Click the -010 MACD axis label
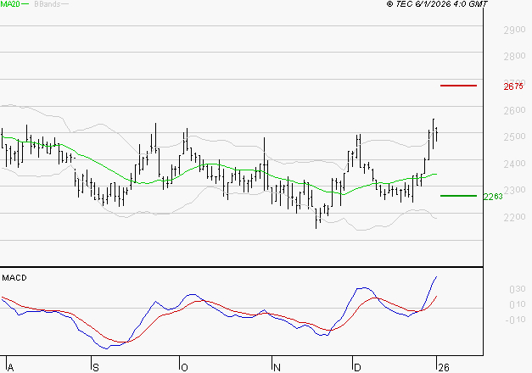532x373 pixels. [x=513, y=320]
